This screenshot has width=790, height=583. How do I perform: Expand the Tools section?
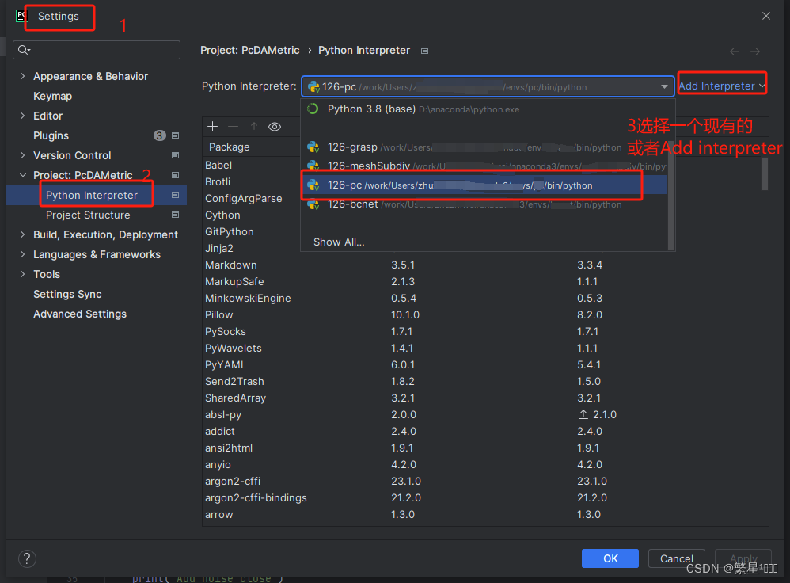point(23,274)
